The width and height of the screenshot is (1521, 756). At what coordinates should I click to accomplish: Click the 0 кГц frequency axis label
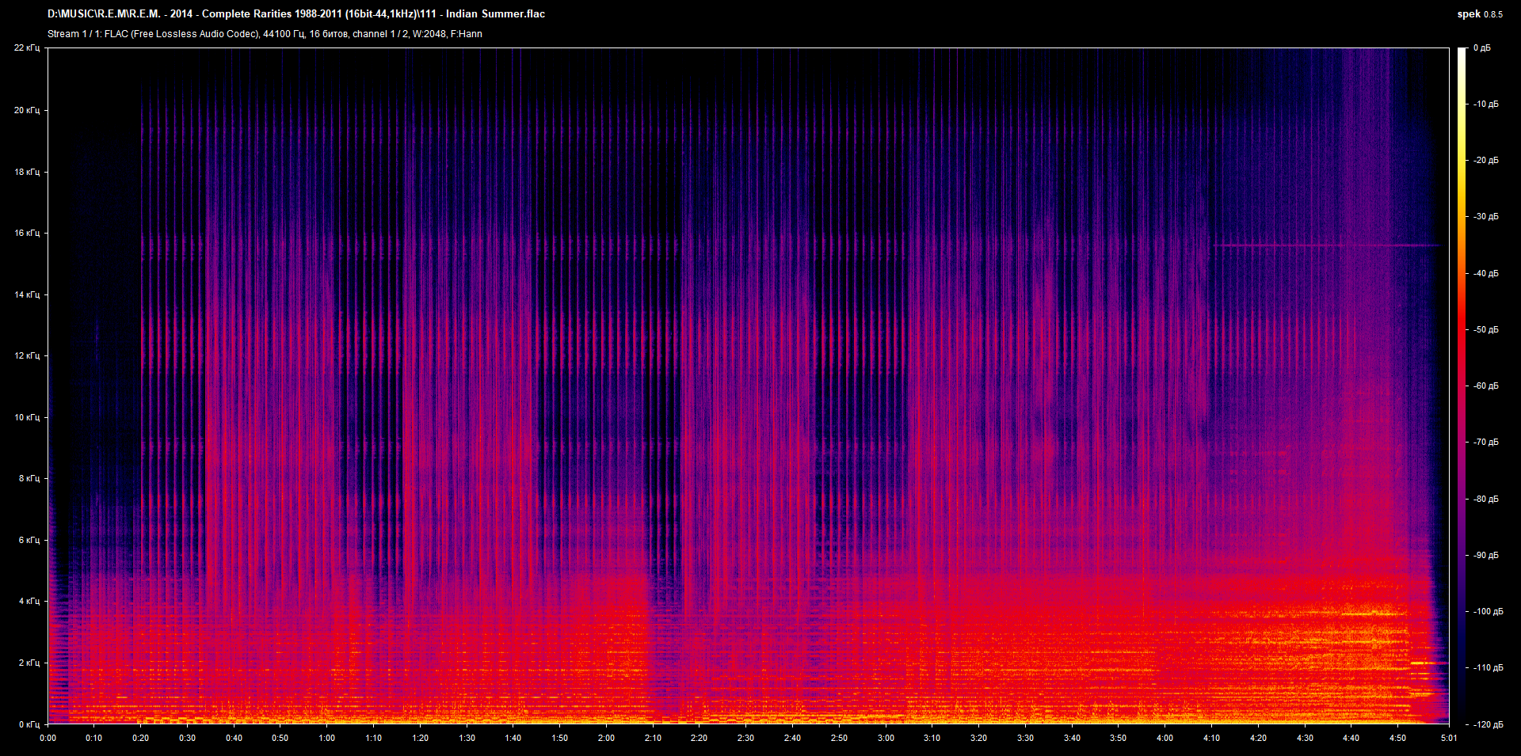click(x=29, y=724)
